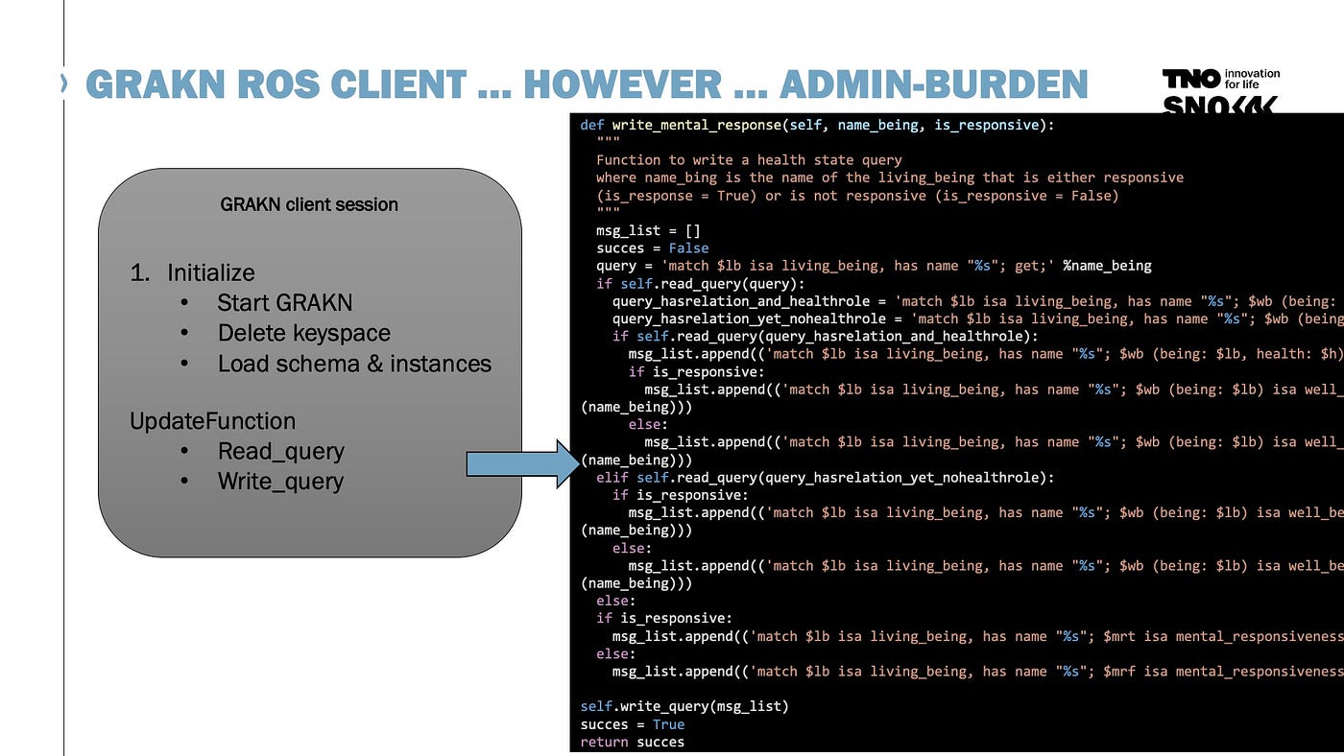
Task: Click the 'return succes' code line
Action: click(632, 742)
